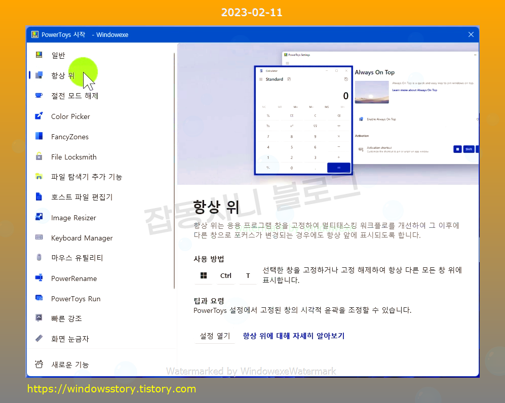This screenshot has height=403, width=505.
Task: Select 호스트 파일 편집기 entry
Action: click(x=101, y=197)
